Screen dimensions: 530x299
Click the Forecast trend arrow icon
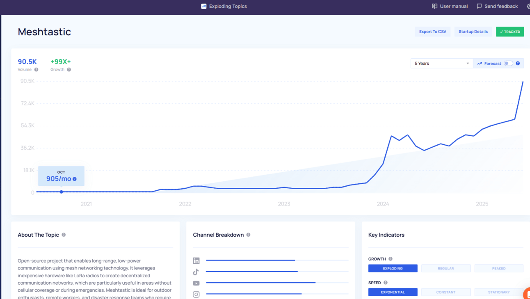[x=480, y=64]
